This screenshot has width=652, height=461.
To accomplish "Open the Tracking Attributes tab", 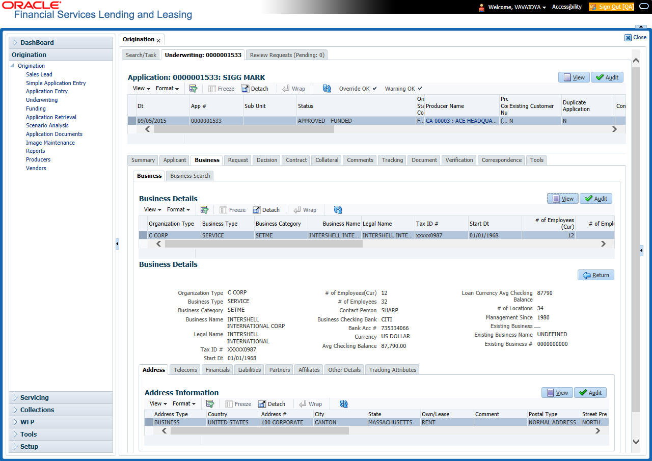I will (392, 370).
